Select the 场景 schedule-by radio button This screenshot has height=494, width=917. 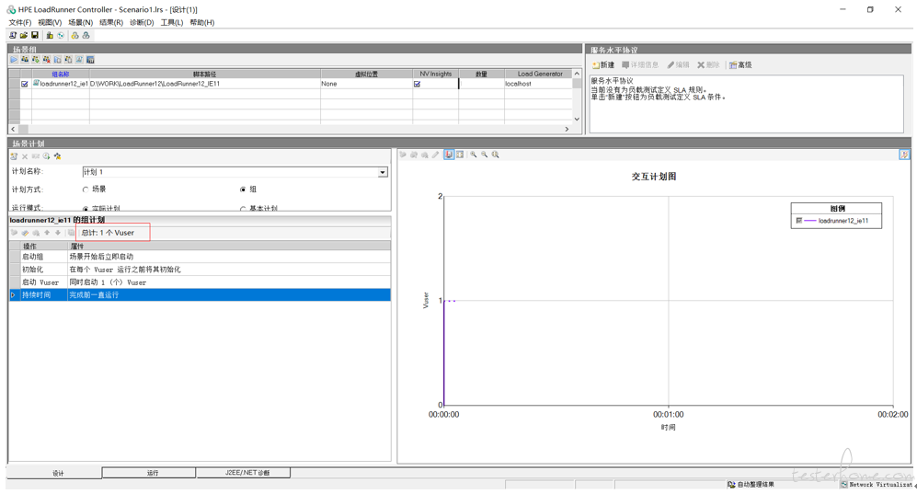86,190
